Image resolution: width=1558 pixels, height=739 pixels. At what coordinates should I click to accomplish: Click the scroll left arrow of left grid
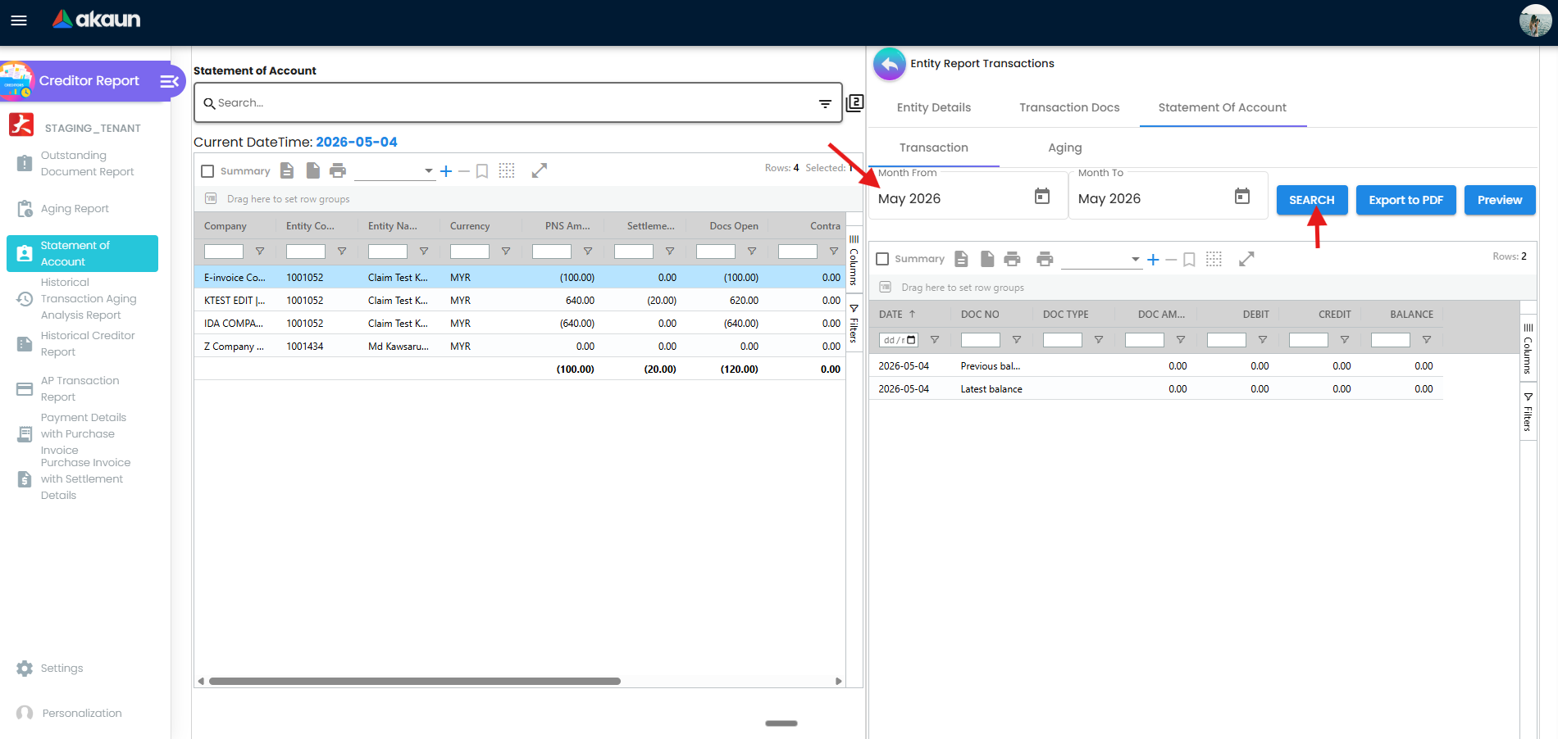point(201,682)
